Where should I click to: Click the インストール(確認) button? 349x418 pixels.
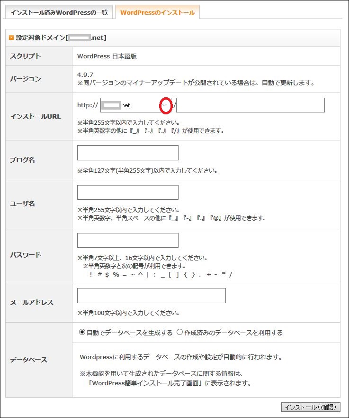coord(311,407)
